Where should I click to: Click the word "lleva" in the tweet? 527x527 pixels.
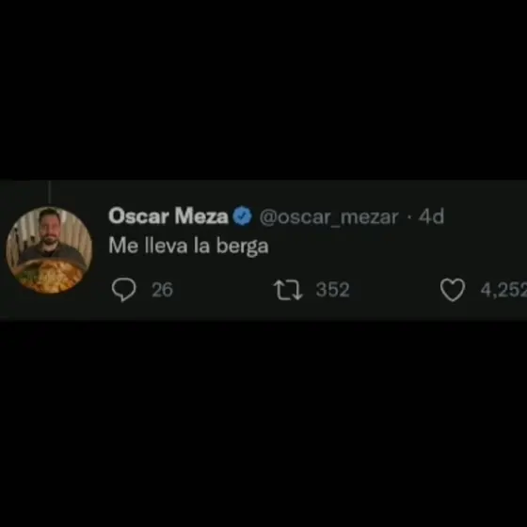(x=166, y=246)
